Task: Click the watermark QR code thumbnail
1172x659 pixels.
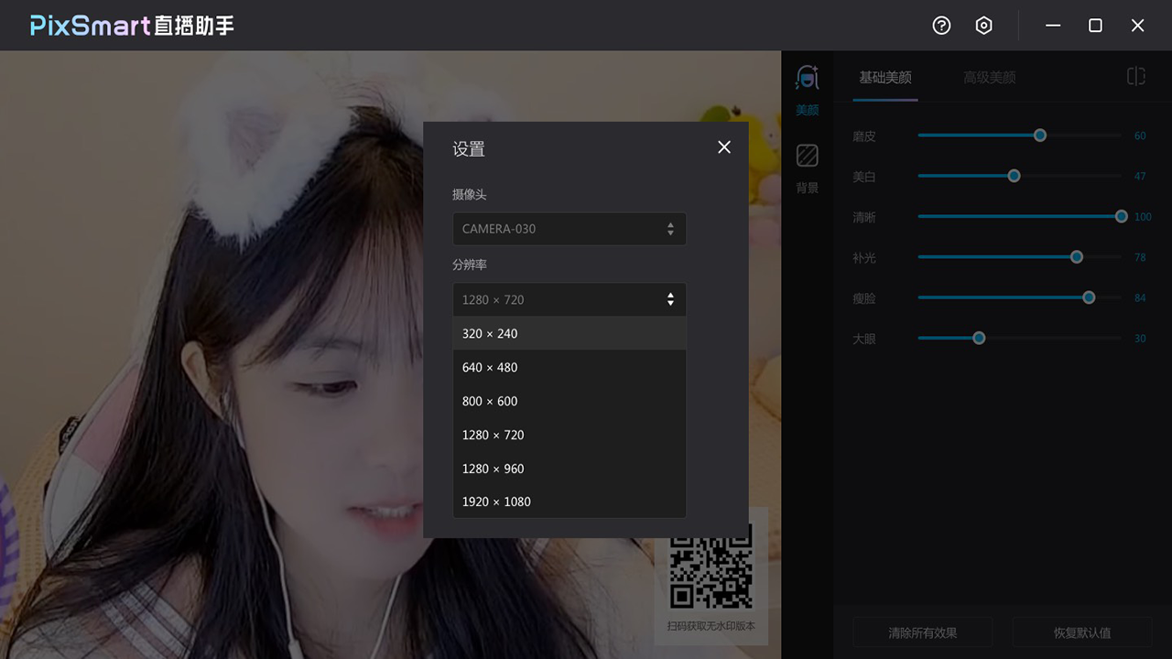Action: pos(711,569)
